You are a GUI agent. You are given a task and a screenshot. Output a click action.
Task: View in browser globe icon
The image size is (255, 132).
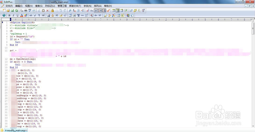[4, 15]
